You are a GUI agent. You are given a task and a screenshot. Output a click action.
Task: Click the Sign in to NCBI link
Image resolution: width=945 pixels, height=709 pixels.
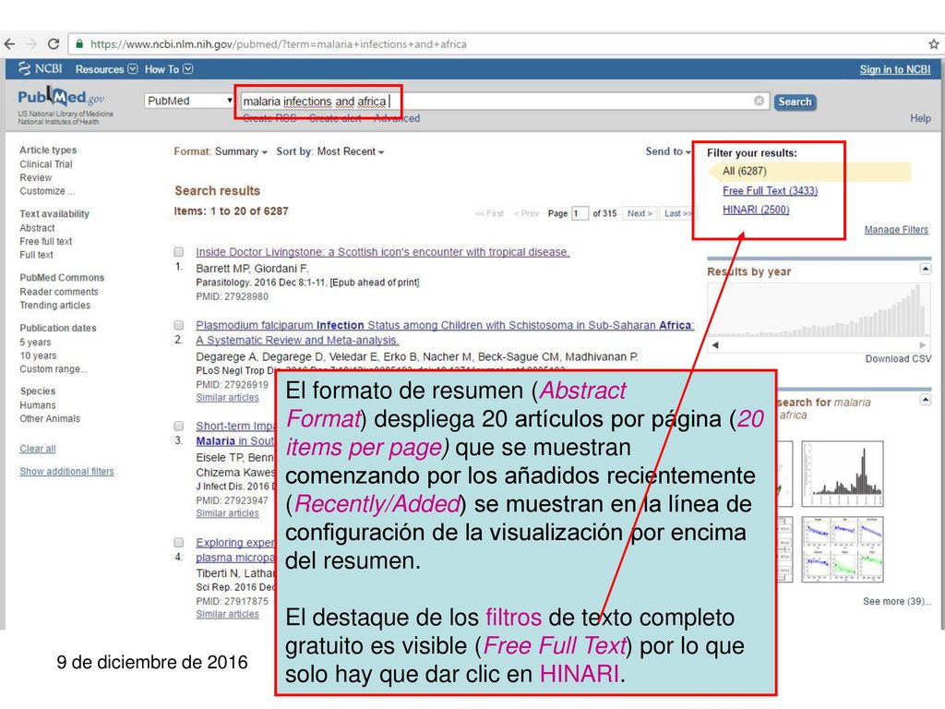(895, 69)
